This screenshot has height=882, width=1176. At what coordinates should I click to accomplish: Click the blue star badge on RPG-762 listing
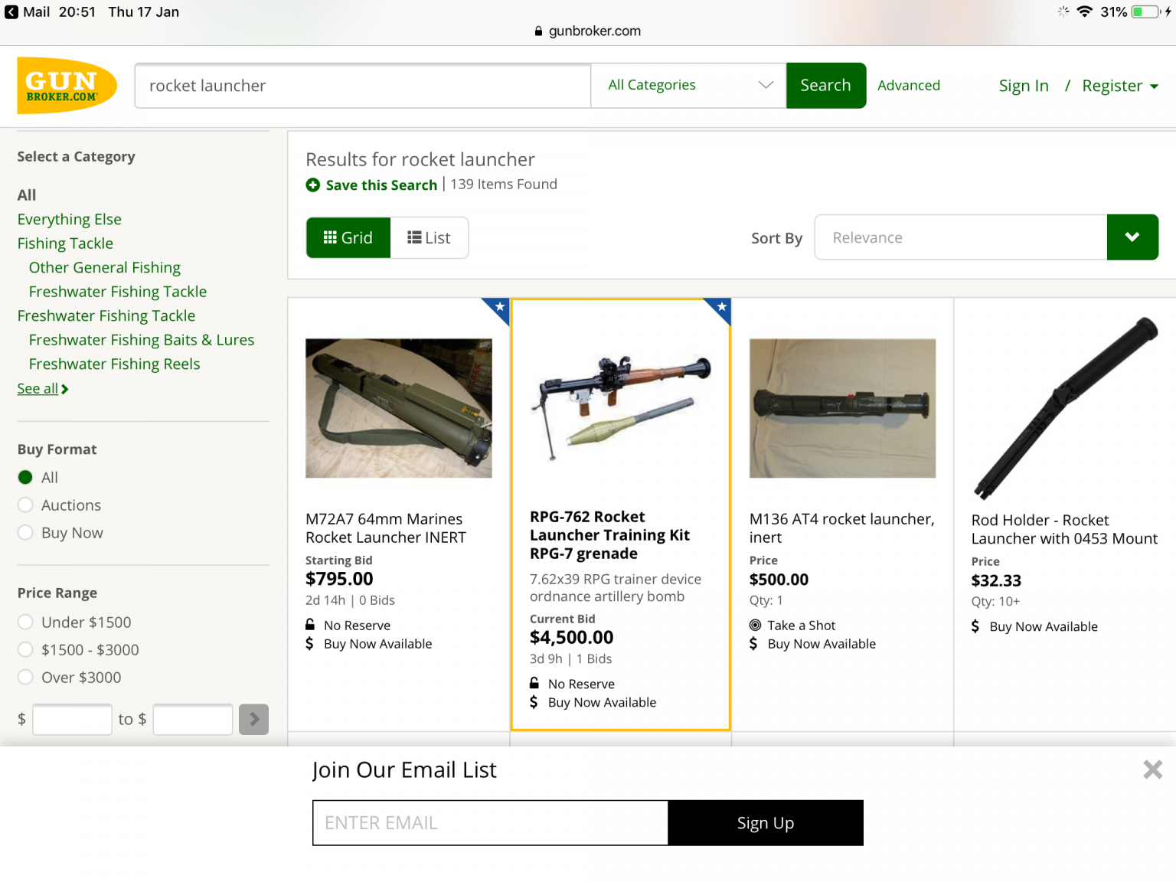(x=720, y=308)
